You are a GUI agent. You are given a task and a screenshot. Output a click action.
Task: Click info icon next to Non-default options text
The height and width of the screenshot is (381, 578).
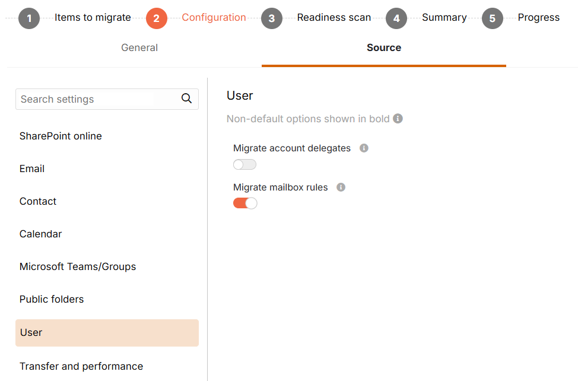pyautogui.click(x=398, y=119)
